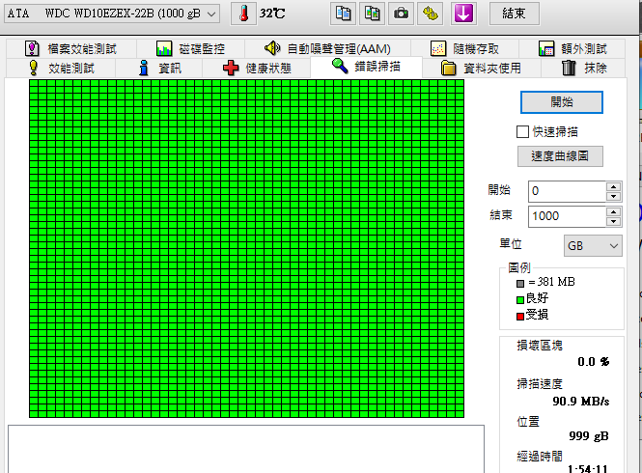
Task: Click the camera save screenshot icon
Action: coord(401,14)
